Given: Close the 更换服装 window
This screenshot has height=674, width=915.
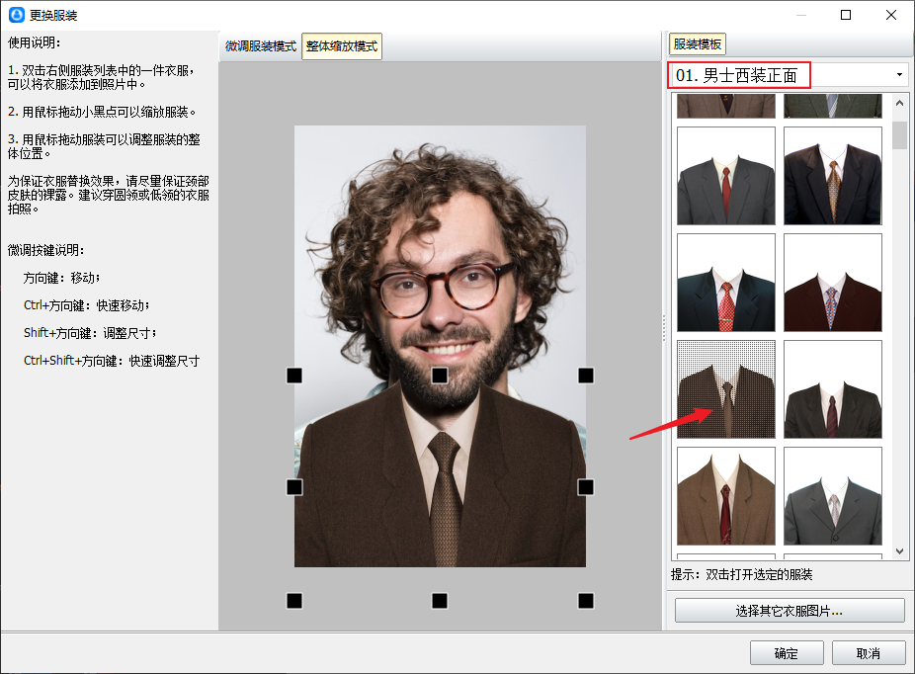Looking at the screenshot, I should pyautogui.click(x=890, y=15).
